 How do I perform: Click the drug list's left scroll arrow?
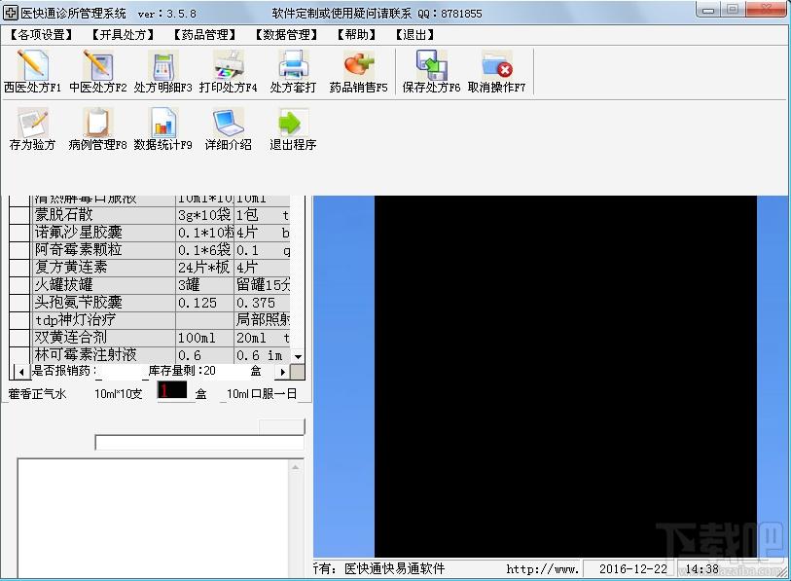(21, 372)
